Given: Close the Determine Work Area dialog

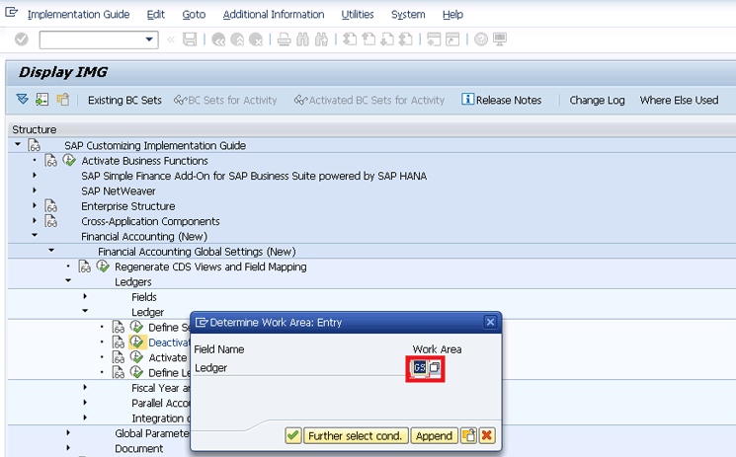Looking at the screenshot, I should click(x=490, y=322).
